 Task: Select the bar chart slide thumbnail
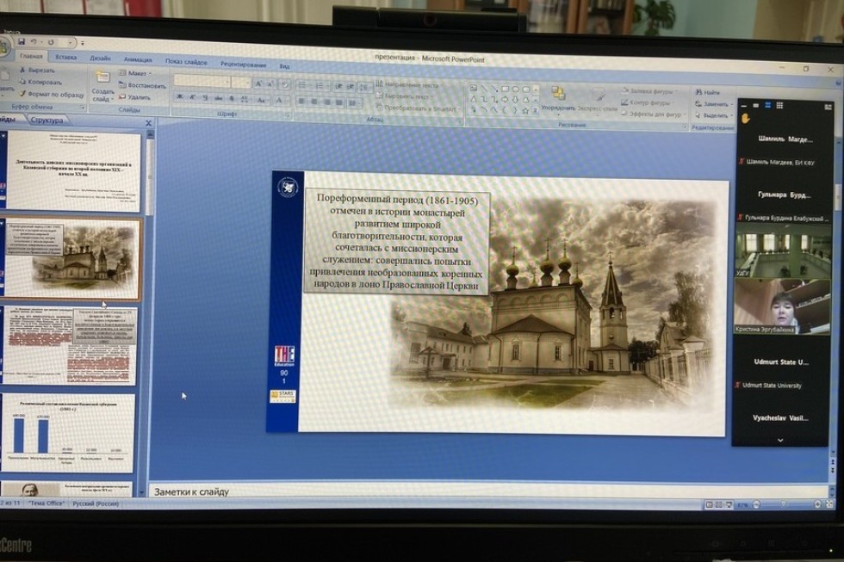click(69, 433)
